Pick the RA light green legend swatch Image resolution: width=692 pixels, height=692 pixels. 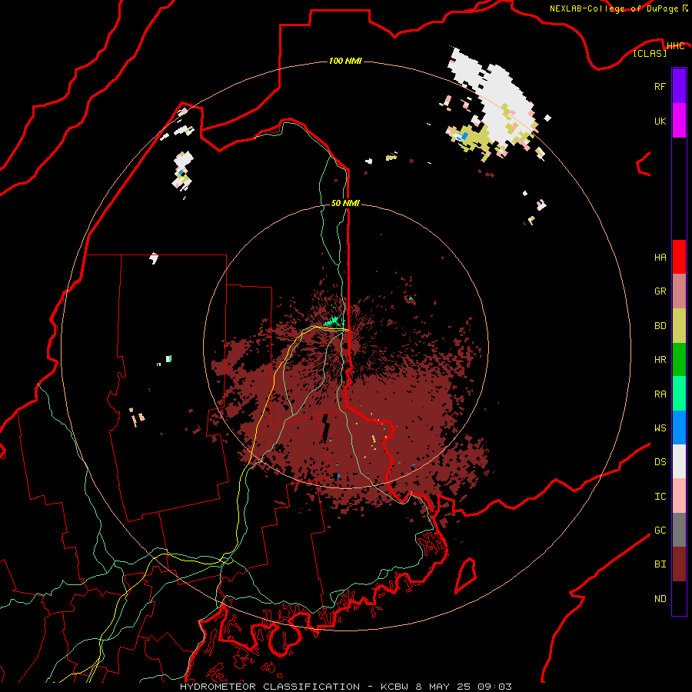click(x=679, y=394)
